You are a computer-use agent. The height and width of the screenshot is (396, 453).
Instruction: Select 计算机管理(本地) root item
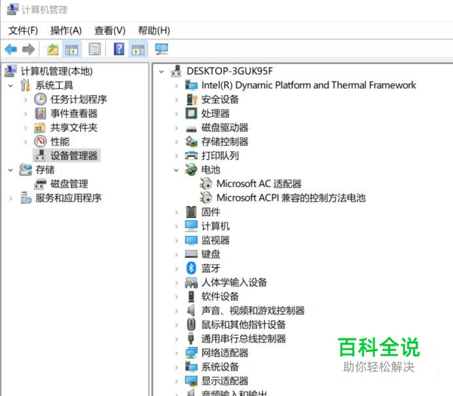(x=56, y=71)
